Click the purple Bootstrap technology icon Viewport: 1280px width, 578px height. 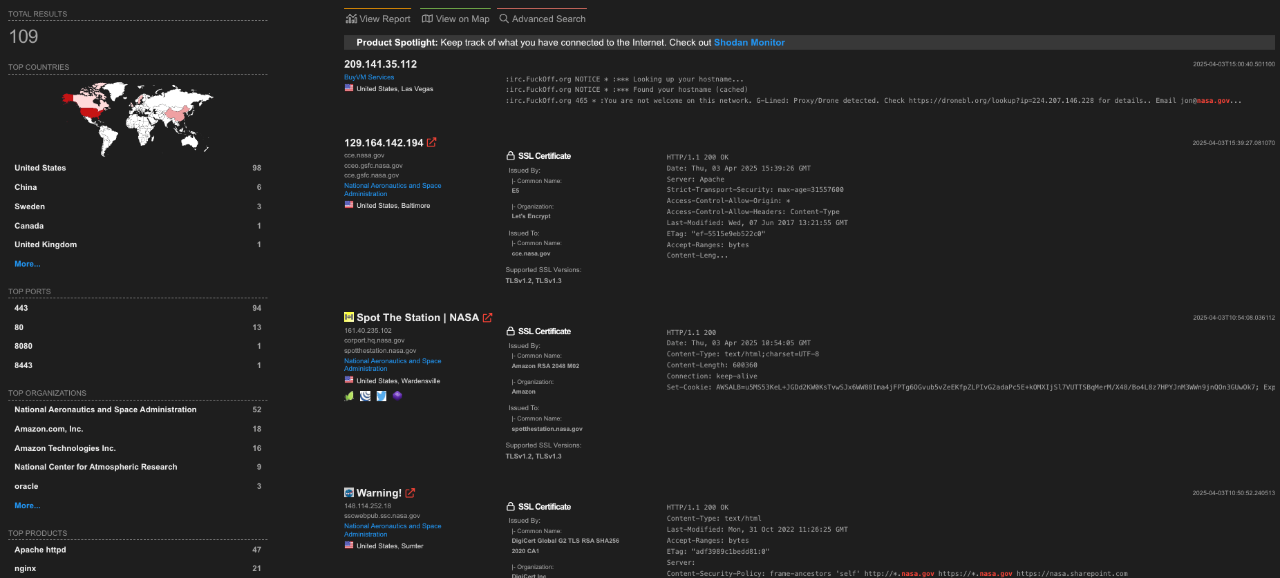click(x=397, y=396)
